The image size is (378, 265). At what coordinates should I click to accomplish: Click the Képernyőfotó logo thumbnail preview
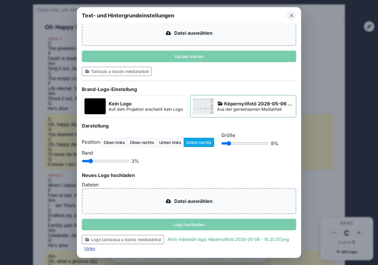tap(203, 106)
